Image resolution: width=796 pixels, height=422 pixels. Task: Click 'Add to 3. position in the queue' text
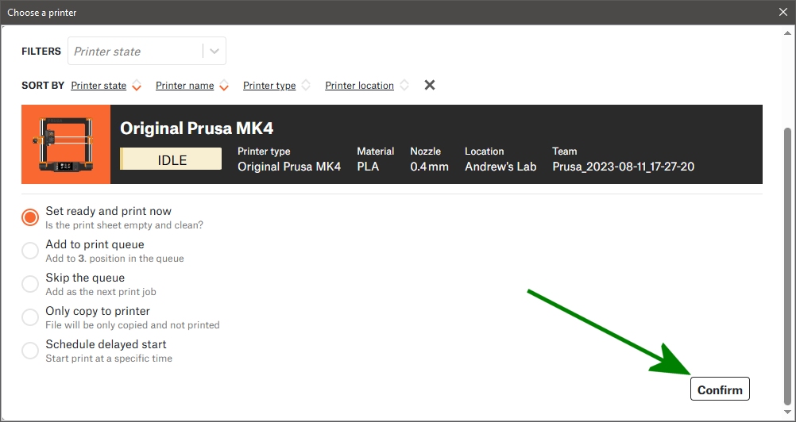coord(114,259)
